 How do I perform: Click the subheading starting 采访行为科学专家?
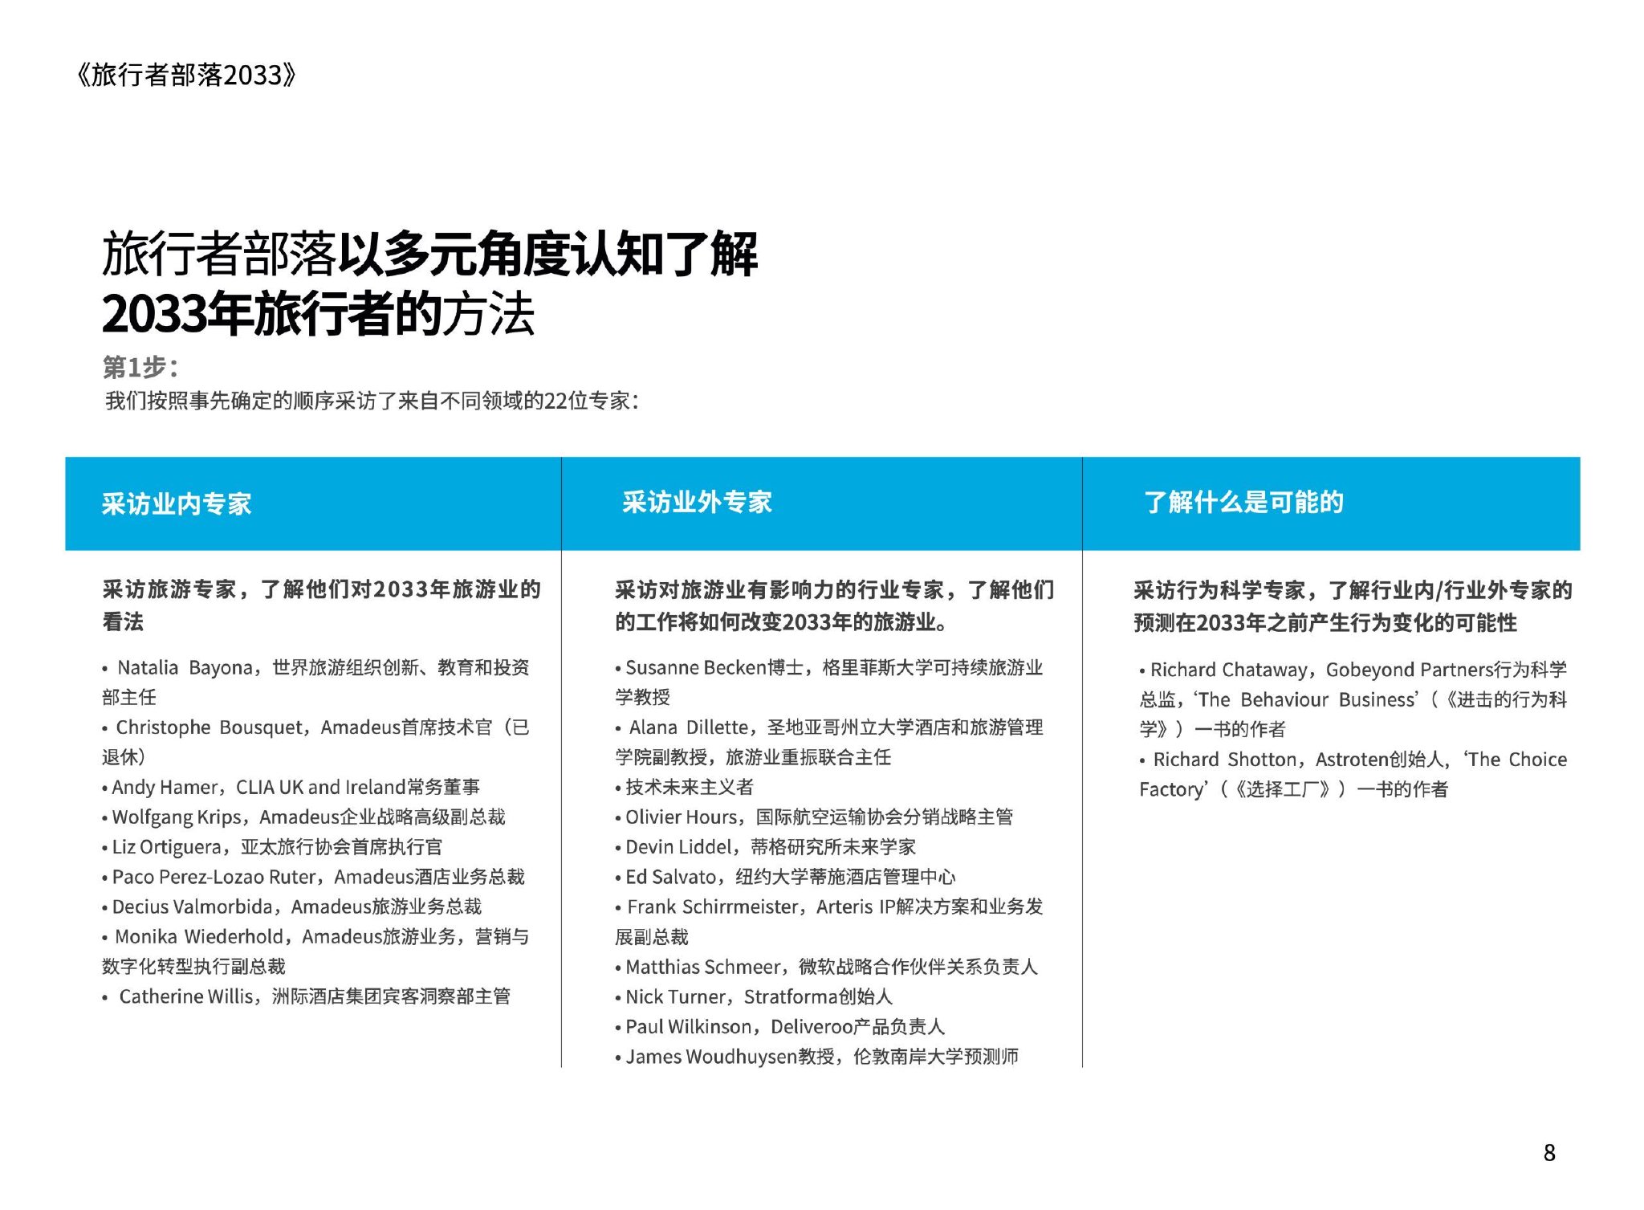pyautogui.click(x=1353, y=607)
